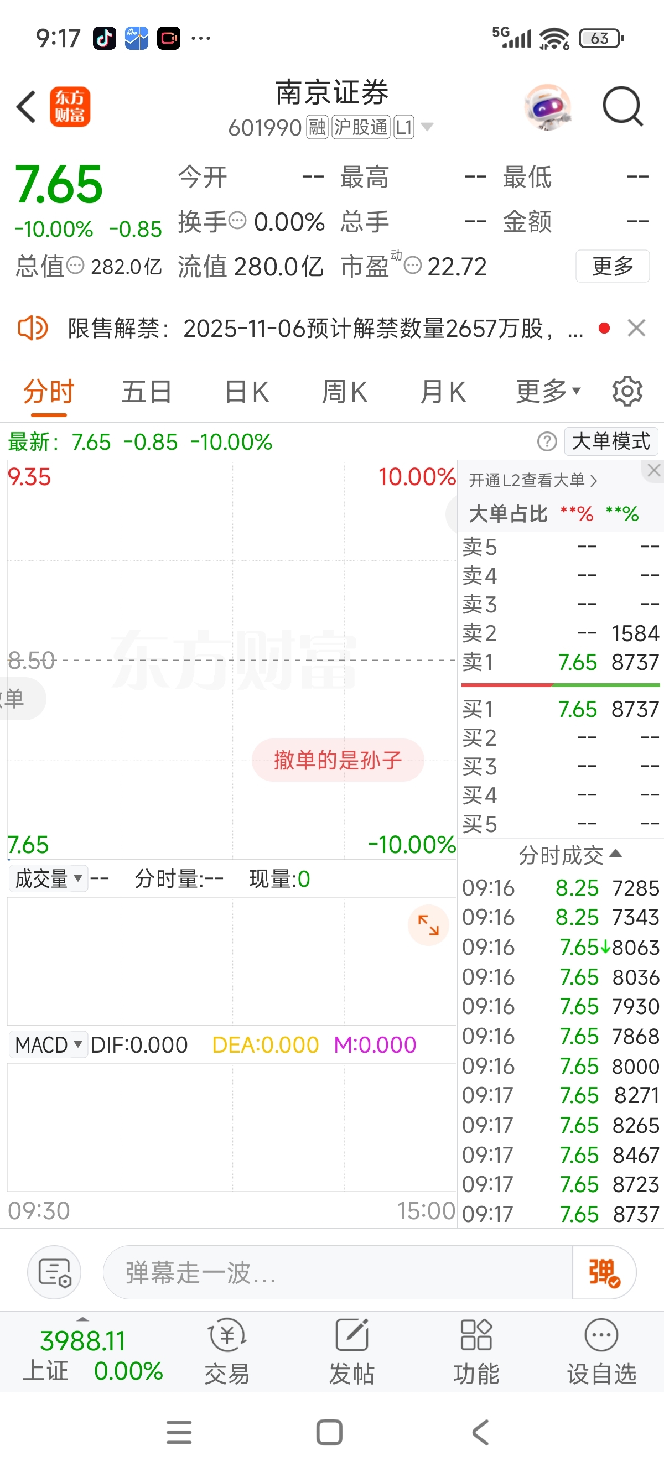Open info bubble next to 总值

[75, 266]
